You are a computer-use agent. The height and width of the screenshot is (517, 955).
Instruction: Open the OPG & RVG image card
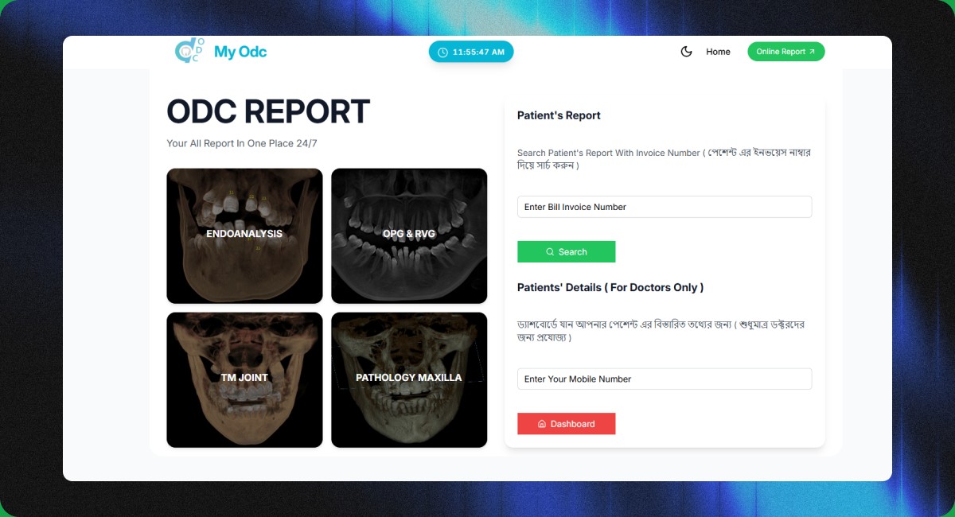coord(409,235)
